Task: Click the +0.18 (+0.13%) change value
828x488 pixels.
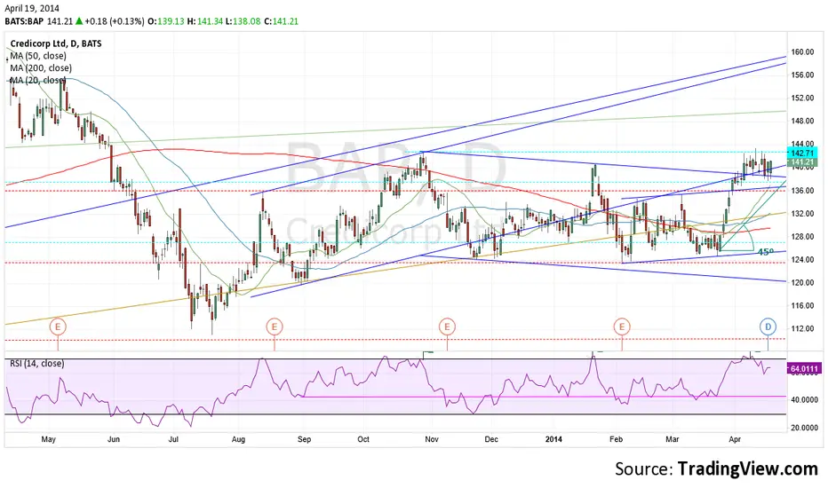Action: [114, 21]
